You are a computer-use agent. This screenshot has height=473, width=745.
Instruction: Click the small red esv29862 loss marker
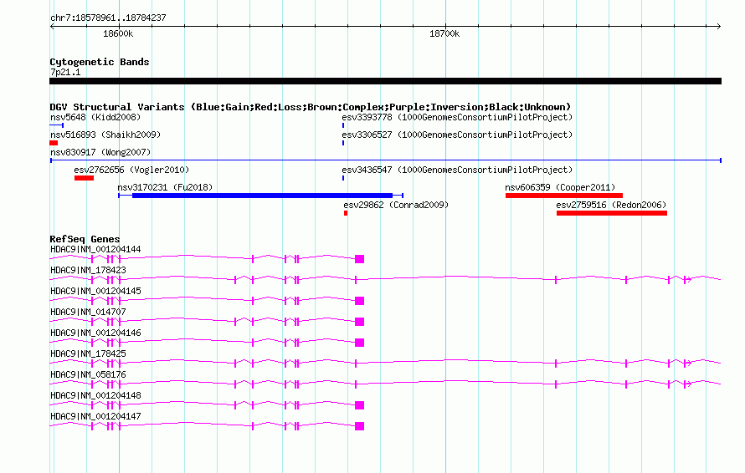pyautogui.click(x=346, y=213)
